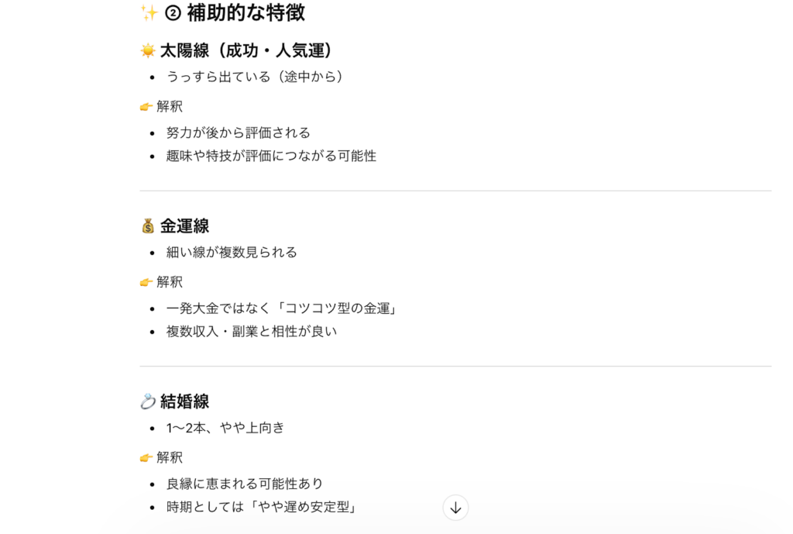Click the bullet text うっすら出ている（途中から）

point(256,77)
